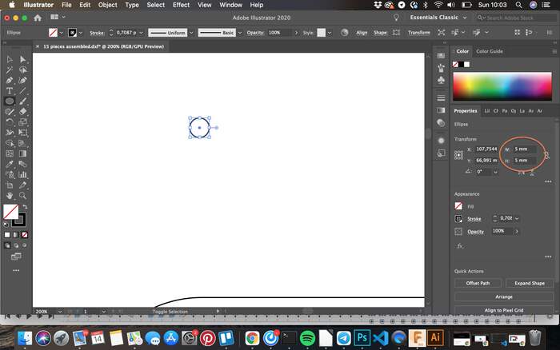Select the Line Segment tool
Image resolution: width=560 pixels, height=350 pixels.
[x=23, y=90]
